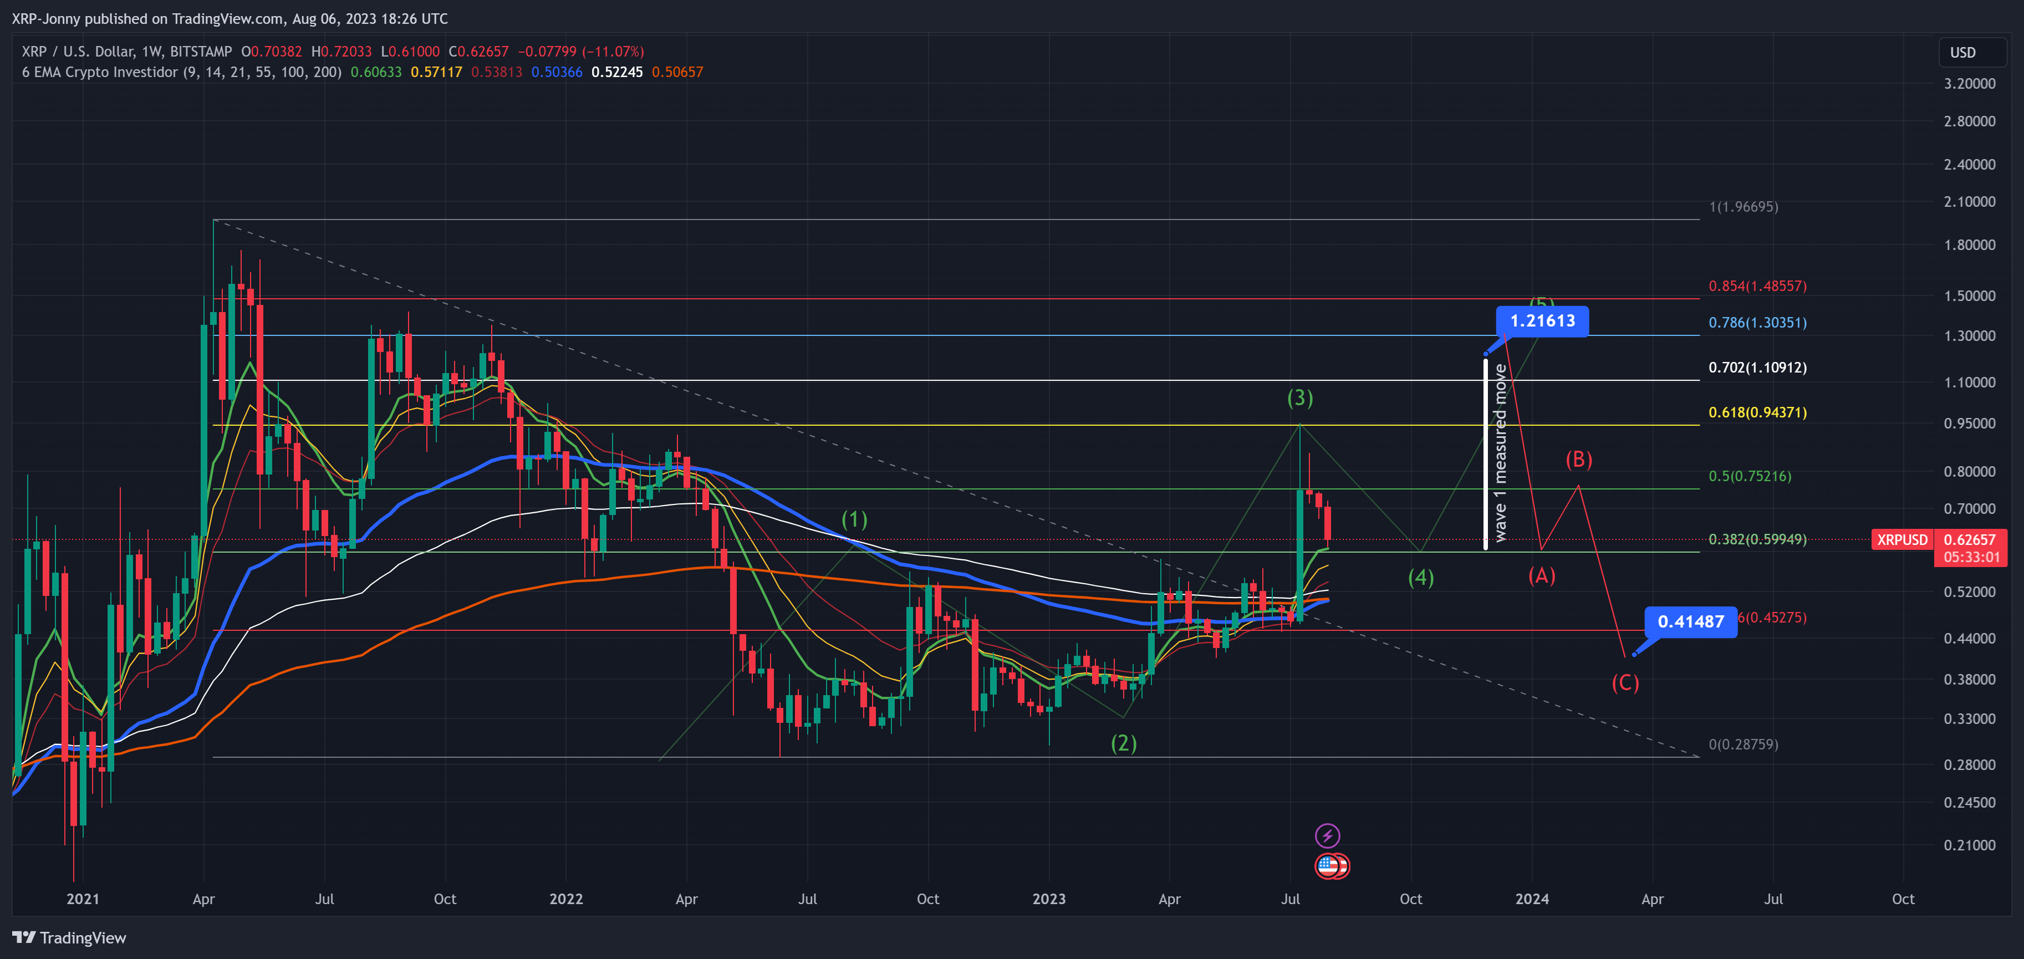
Task: Click the 2022 label on the time axis
Action: point(565,899)
